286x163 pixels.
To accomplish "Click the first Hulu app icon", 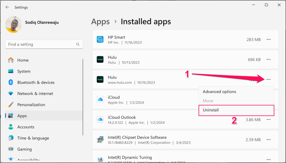I will point(100,59).
